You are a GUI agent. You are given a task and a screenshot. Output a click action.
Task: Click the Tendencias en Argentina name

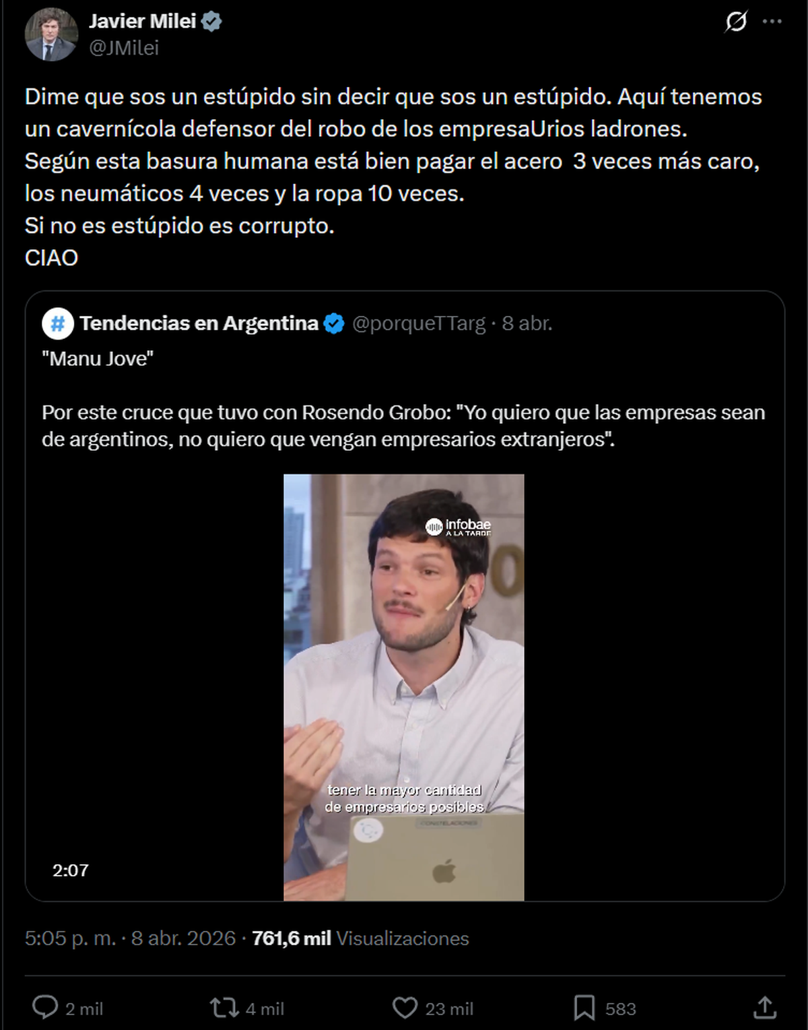(199, 323)
